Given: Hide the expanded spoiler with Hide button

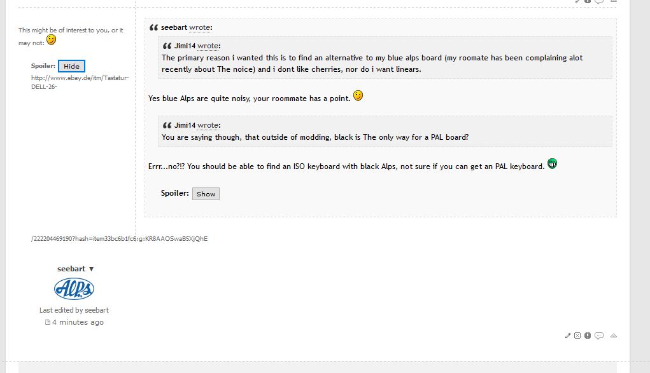Looking at the screenshot, I should pos(71,66).
